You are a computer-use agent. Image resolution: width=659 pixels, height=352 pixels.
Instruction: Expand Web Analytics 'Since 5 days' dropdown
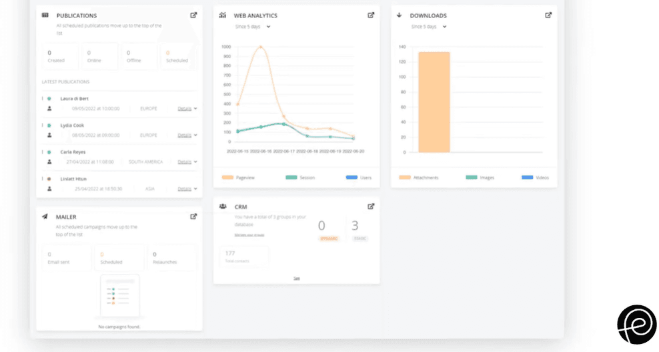[x=253, y=27]
